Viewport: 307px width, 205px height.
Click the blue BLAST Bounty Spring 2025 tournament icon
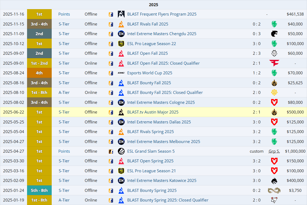[x=121, y=190]
